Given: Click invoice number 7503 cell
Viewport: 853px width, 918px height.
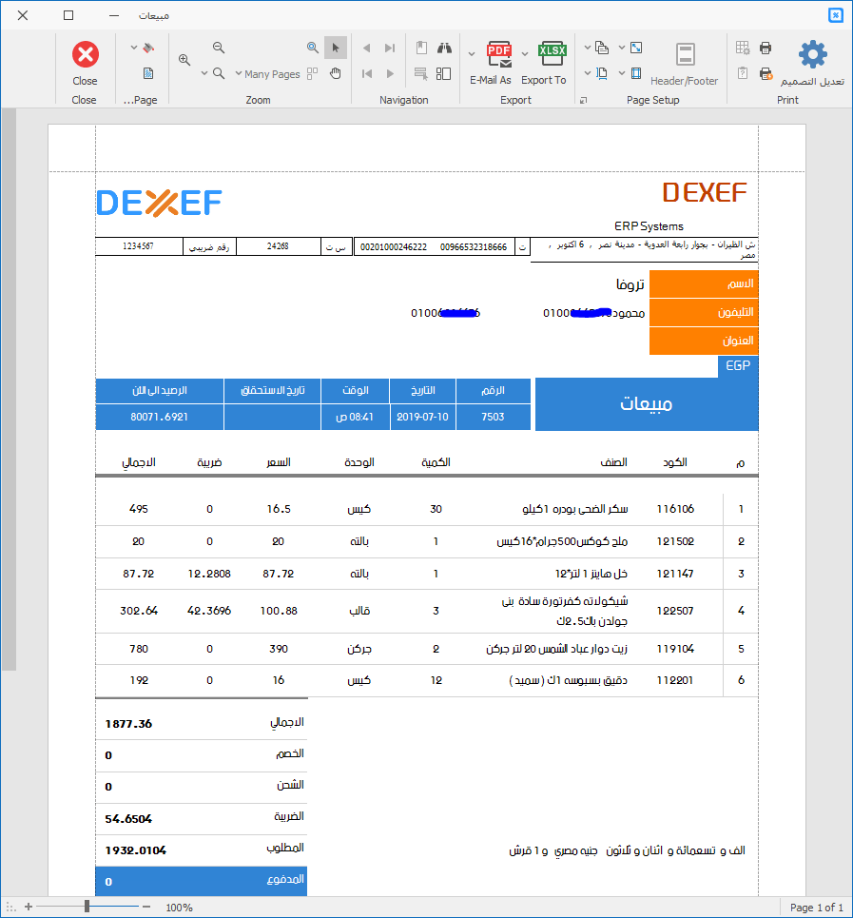Looking at the screenshot, I should 493,417.
